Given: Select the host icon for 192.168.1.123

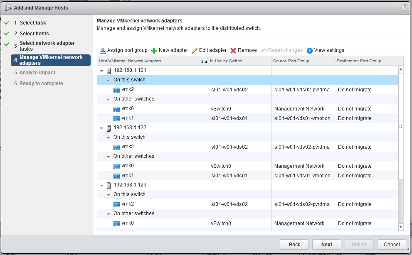Looking at the screenshot, I should click(109, 185).
